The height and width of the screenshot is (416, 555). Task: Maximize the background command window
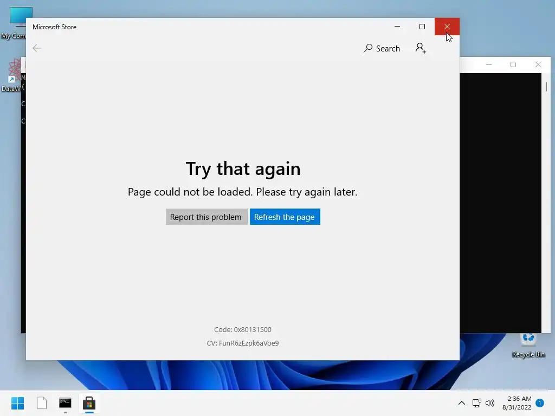pos(513,64)
